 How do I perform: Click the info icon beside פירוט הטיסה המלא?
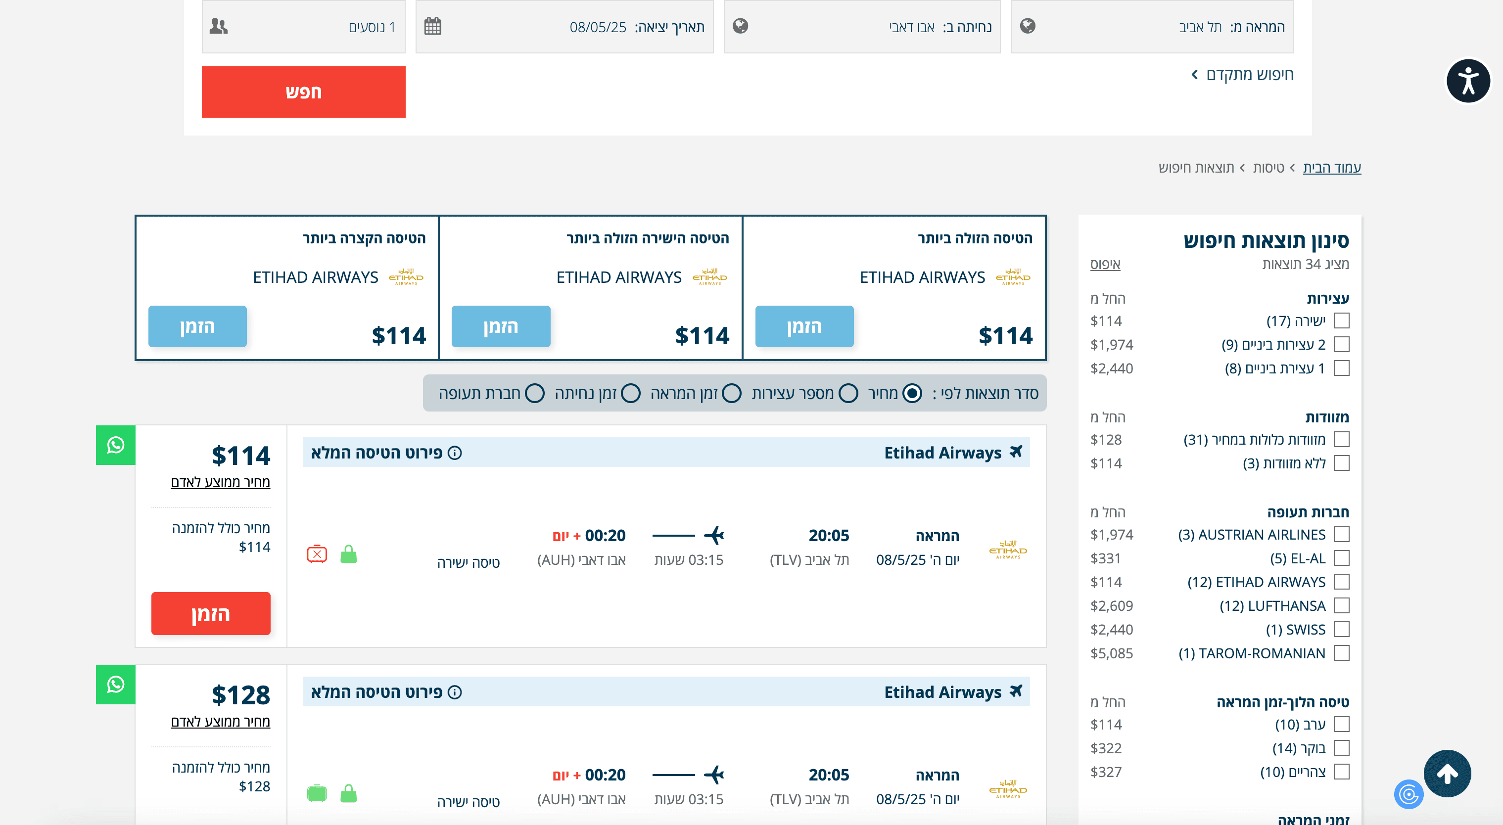point(455,453)
